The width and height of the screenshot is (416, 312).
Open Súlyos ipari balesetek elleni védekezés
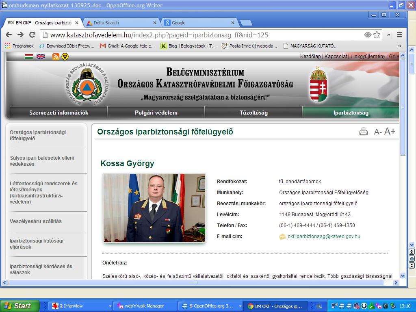click(x=42, y=161)
